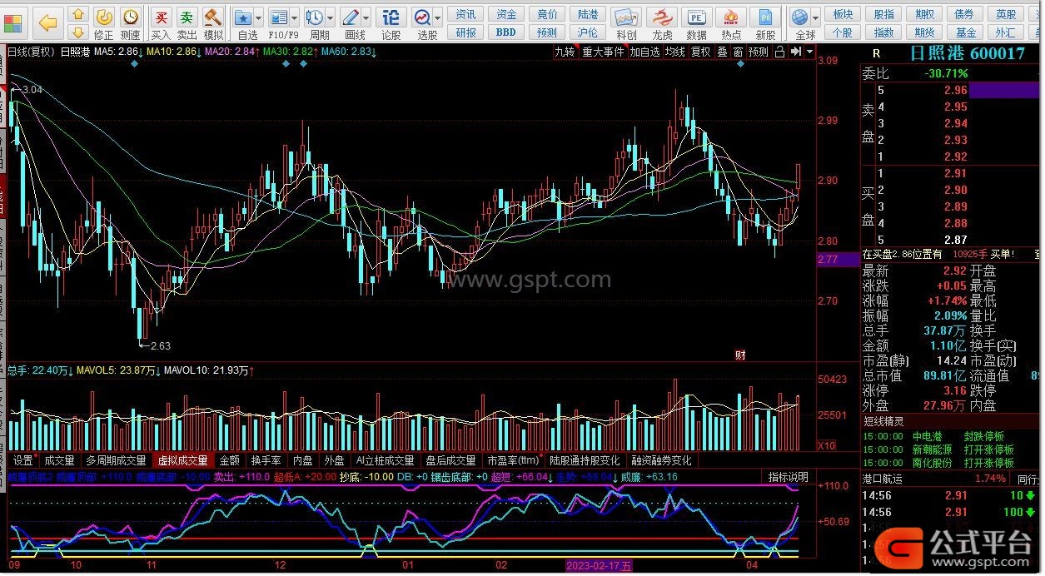Toggle 复权 price adjustment
This screenshot has width=1045, height=576.
coord(700,52)
